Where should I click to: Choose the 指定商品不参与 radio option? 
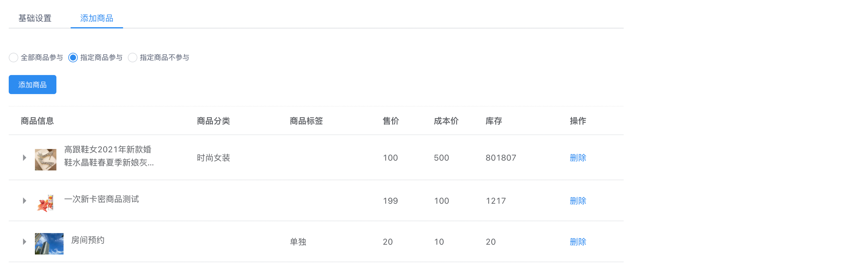pos(133,57)
